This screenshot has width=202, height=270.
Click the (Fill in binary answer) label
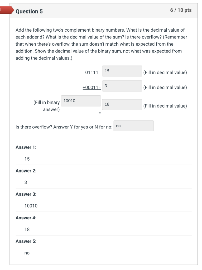point(47,106)
